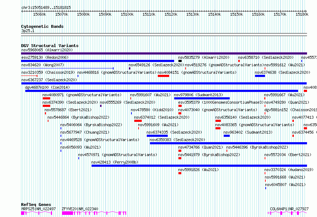Select nsv5446396 (ByrskaBishop2022) label
This screenshot has width=317, height=217.
coord(257,147)
